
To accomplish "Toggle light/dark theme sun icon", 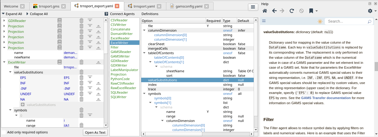I will coord(320,21).
